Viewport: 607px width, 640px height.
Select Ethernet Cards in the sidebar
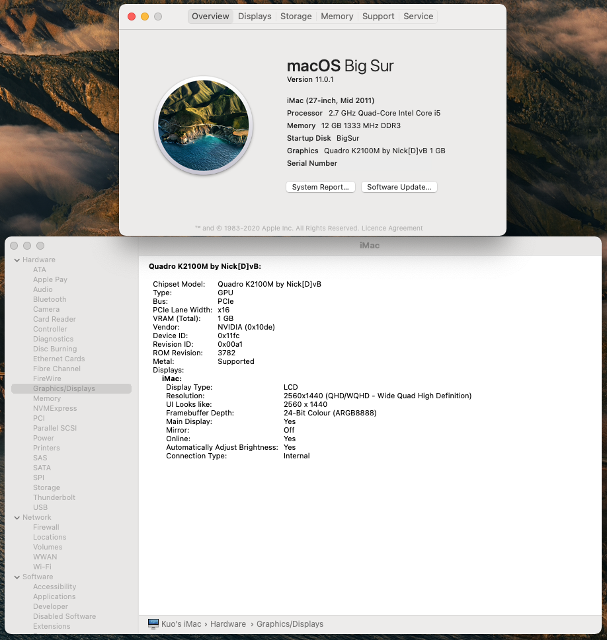point(59,359)
